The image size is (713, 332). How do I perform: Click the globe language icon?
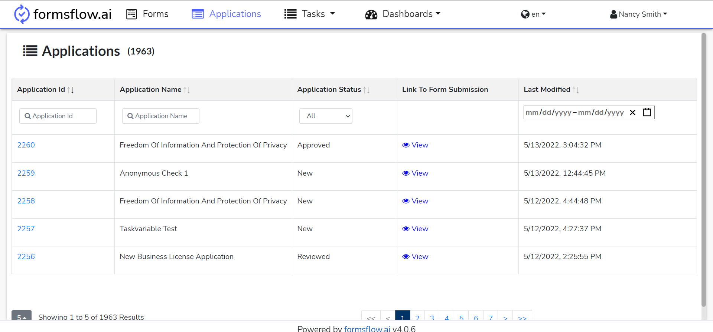point(525,14)
